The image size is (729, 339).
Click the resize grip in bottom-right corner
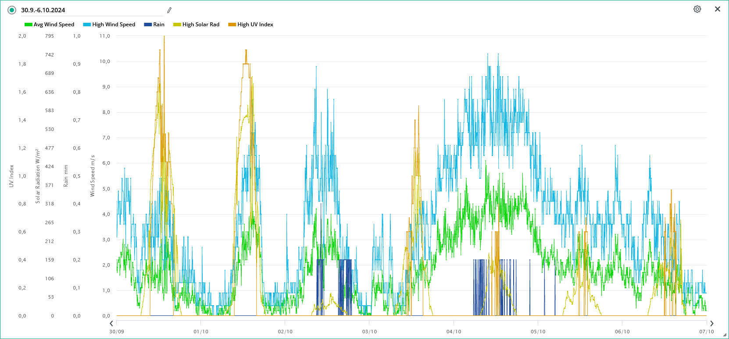(724, 335)
